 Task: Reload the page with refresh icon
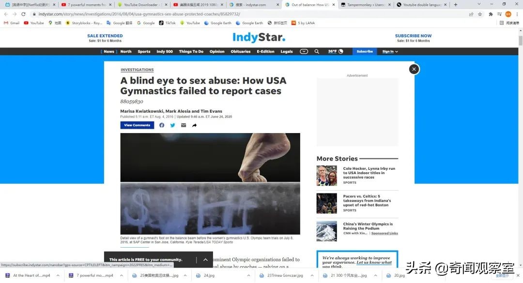click(23, 14)
